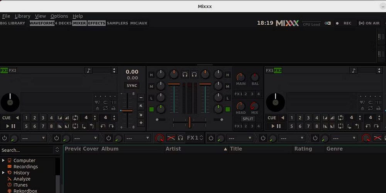This screenshot has height=193, width=386.
Task: Expand the Computer tree item
Action: tap(3, 160)
